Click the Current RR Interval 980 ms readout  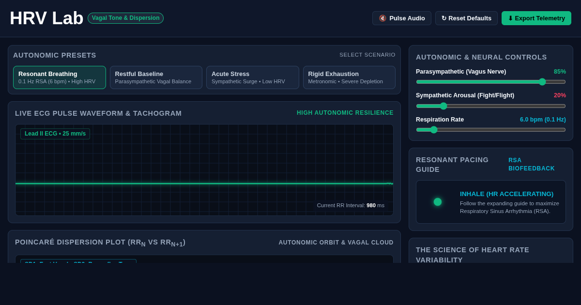click(351, 205)
